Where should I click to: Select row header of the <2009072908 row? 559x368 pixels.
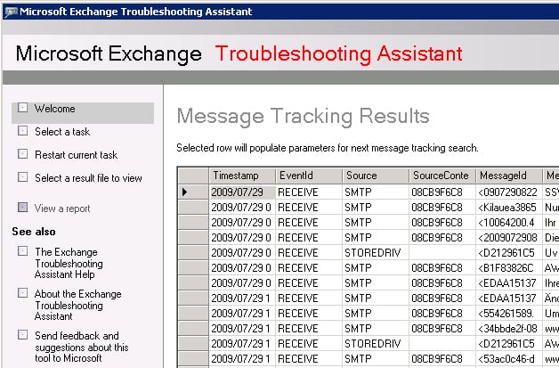coord(193,238)
